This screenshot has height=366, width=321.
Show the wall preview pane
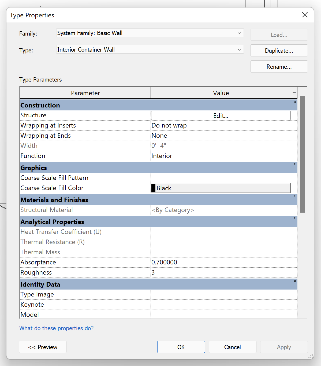pyautogui.click(x=42, y=347)
